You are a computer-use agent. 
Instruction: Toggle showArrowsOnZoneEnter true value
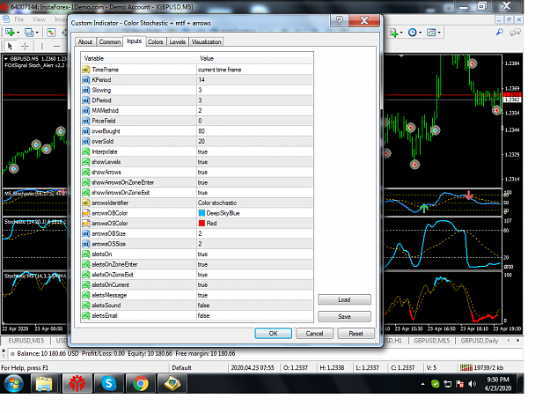202,182
